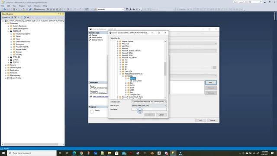Select the Internet Explorer folder in file tree
The width and height of the screenshot is (277, 156).
click(128, 42)
